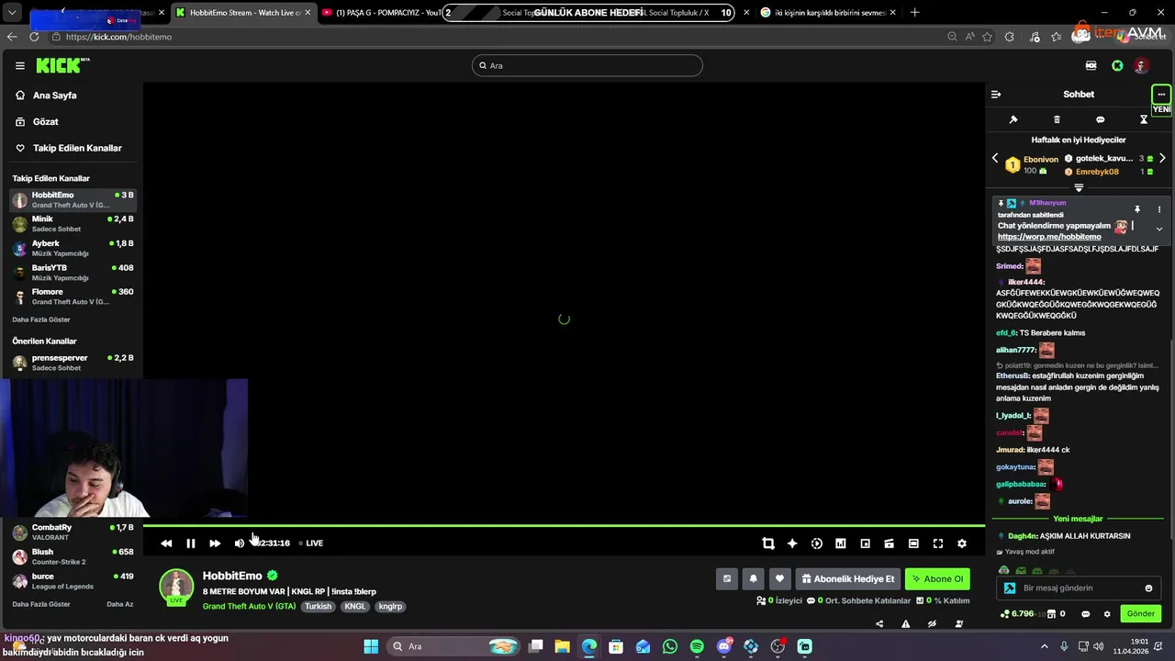The image size is (1175, 661).
Task: Click the HobbitEmo channel avatar
Action: (176, 587)
